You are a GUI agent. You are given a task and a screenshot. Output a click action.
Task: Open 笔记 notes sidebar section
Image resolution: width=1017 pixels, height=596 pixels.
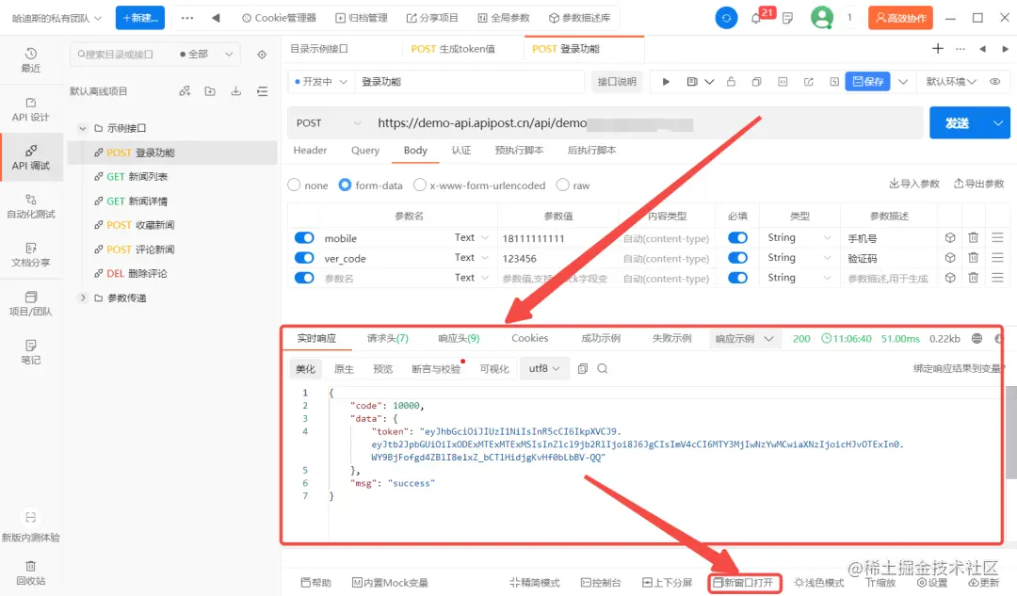(30, 351)
